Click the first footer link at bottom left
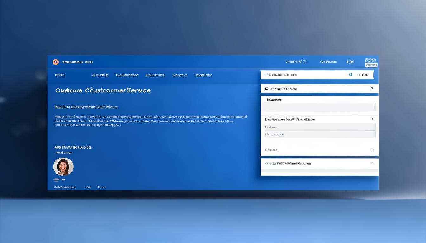The height and width of the screenshot is (243, 426). 65,187
